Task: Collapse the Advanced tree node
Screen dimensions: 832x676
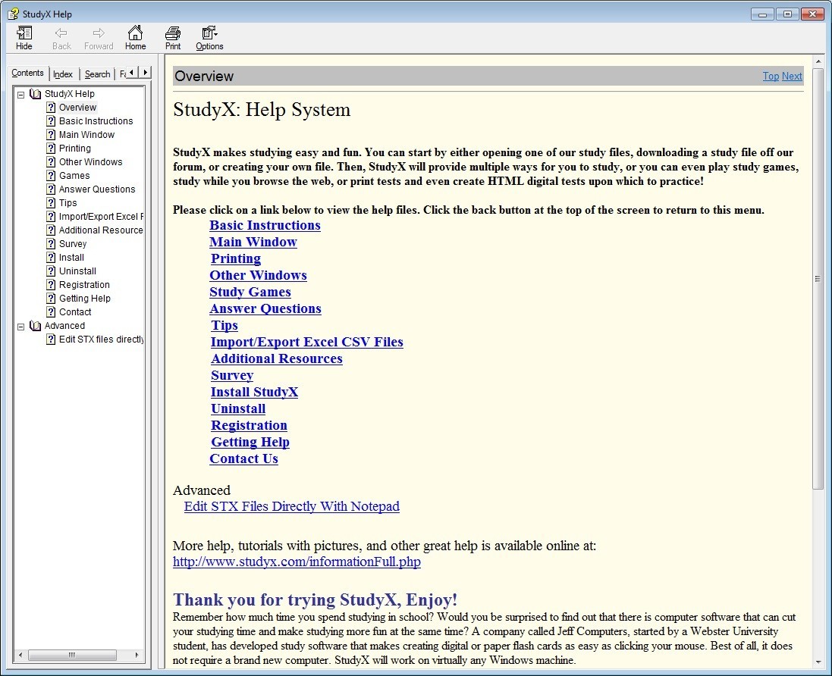Action: tap(21, 326)
